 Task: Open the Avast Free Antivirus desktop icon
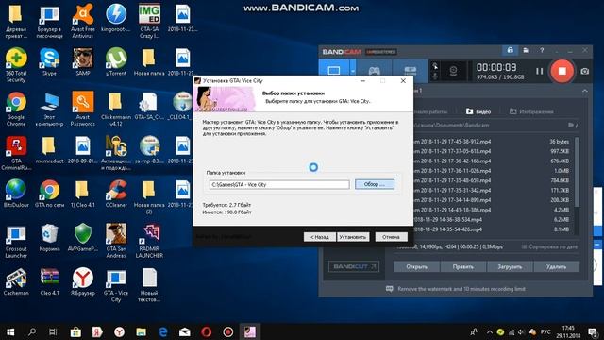83,21
